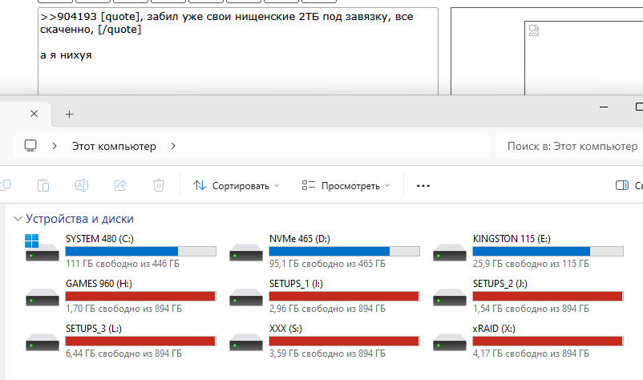Screen dimensions: 643x380
Task: Select the SYSTEM 480 (C:) drive
Action: (120, 250)
